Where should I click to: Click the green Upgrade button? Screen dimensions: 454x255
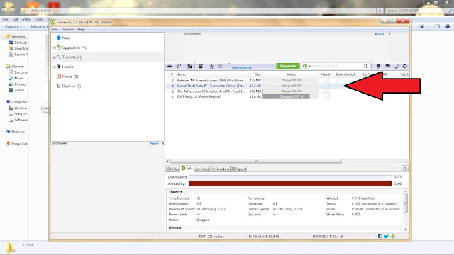(288, 66)
